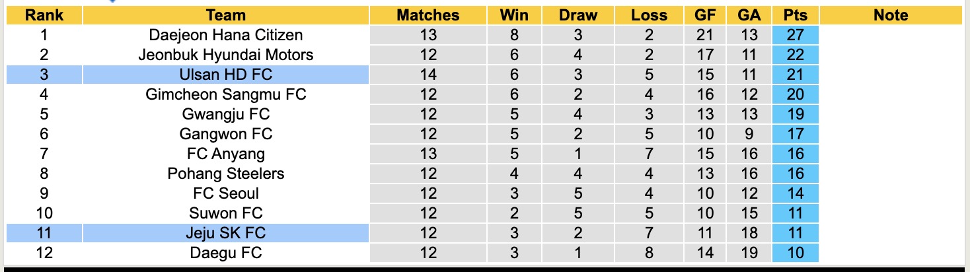This screenshot has height=272, width=970.
Task: Select Gimcheon Sangmu FC in the table
Action: click(226, 94)
